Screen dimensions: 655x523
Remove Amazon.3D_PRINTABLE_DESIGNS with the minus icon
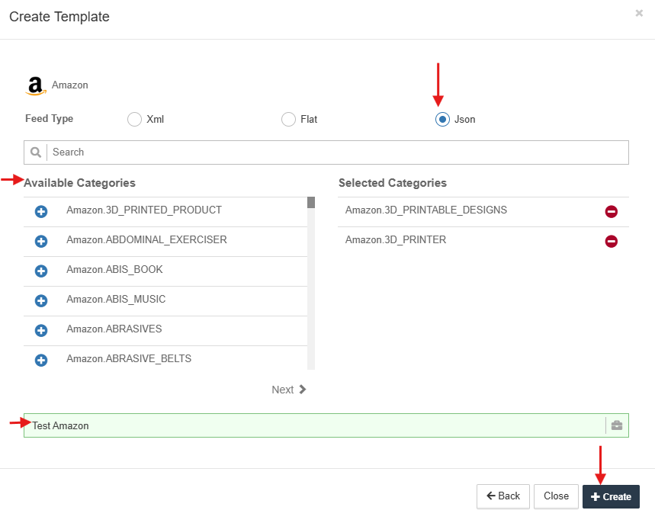[x=611, y=211]
